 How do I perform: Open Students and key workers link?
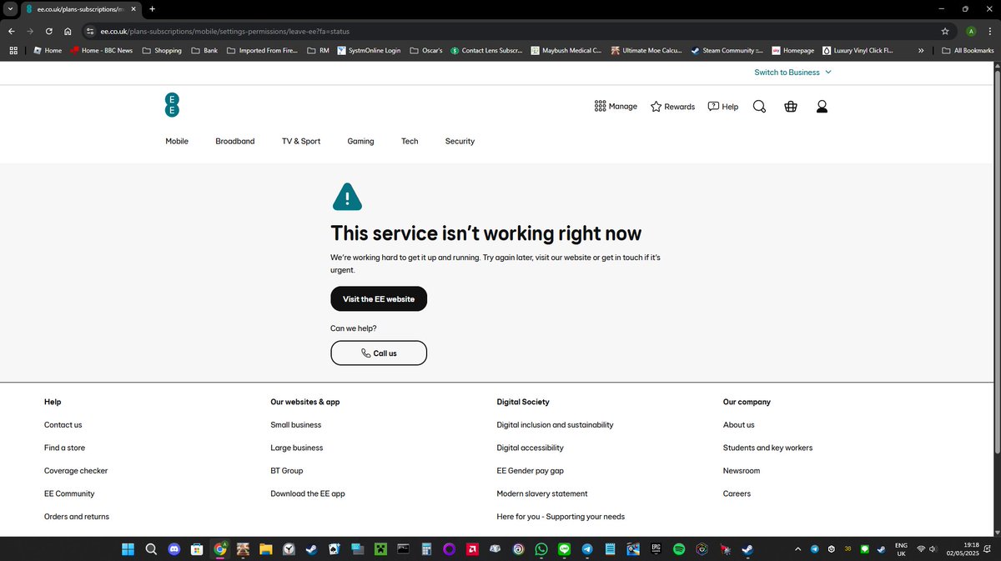[767, 448]
